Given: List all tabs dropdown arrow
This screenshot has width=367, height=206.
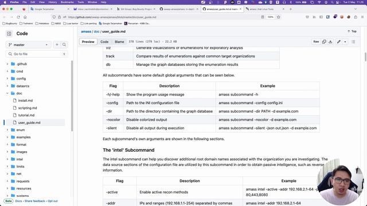Looking at the screenshot, I should 356,9.
